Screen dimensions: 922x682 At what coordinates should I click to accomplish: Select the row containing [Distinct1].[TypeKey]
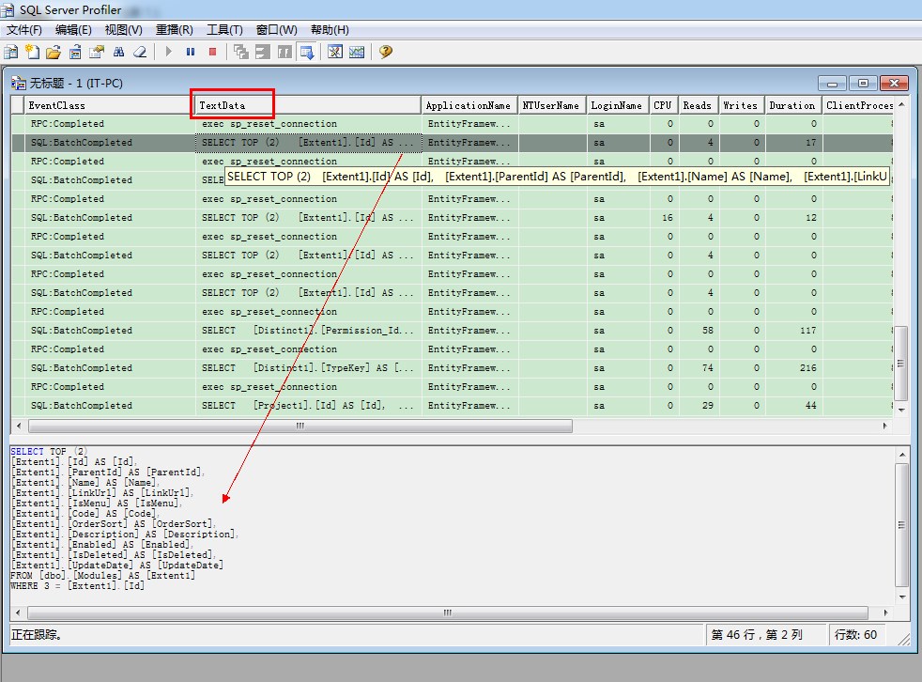(x=453, y=368)
